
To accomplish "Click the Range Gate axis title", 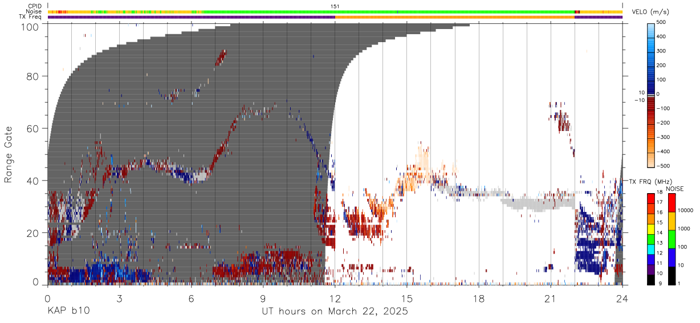I will pos(9,154).
